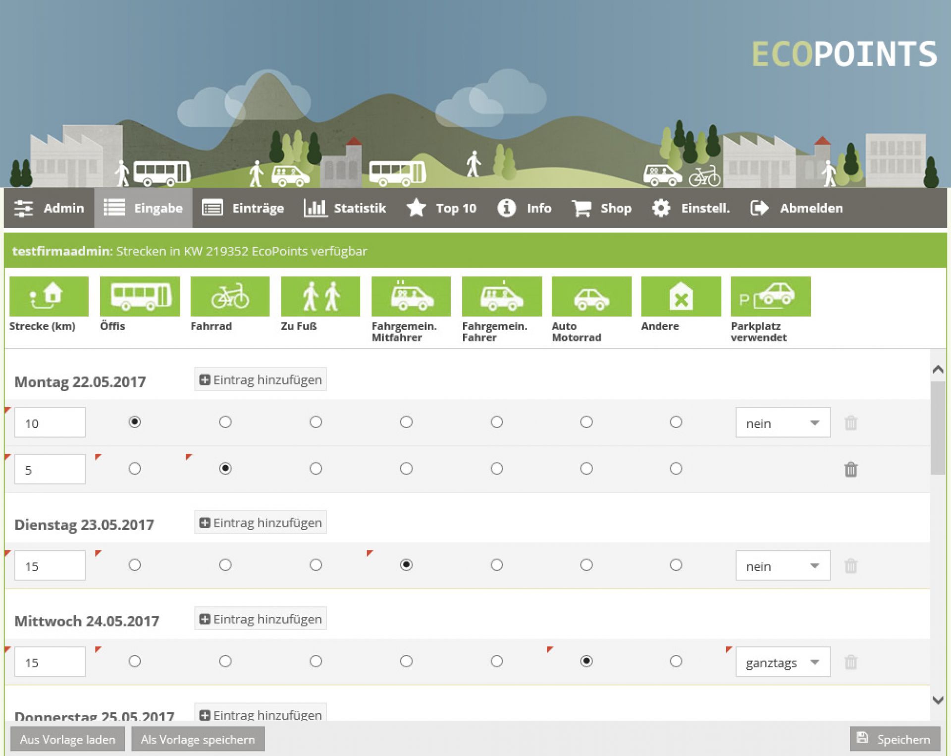
Task: Delete the Monday 5 km entry via trash icon
Action: pyautogui.click(x=851, y=469)
